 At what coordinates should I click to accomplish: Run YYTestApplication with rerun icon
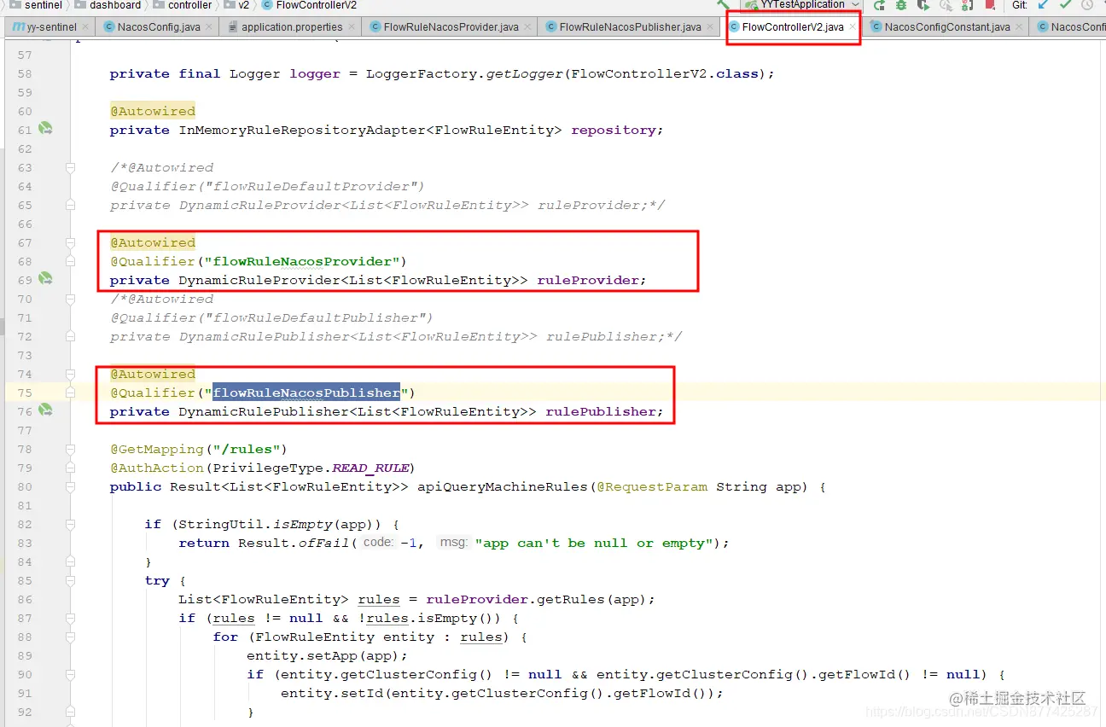point(879,5)
